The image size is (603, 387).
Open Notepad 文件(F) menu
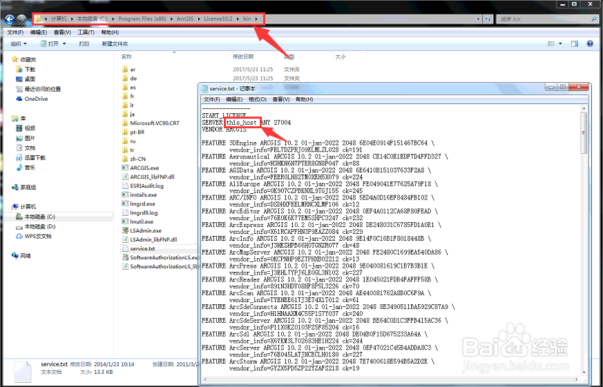(x=211, y=99)
